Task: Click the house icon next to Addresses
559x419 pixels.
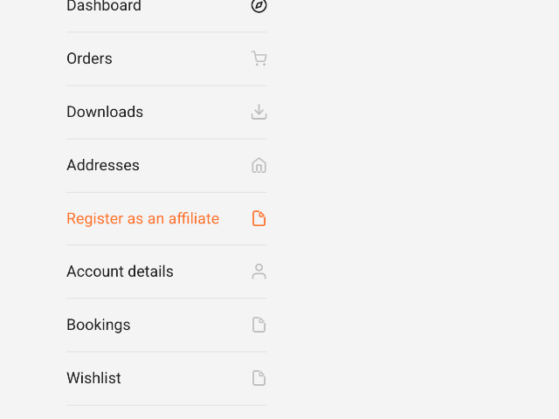Action: tap(259, 165)
